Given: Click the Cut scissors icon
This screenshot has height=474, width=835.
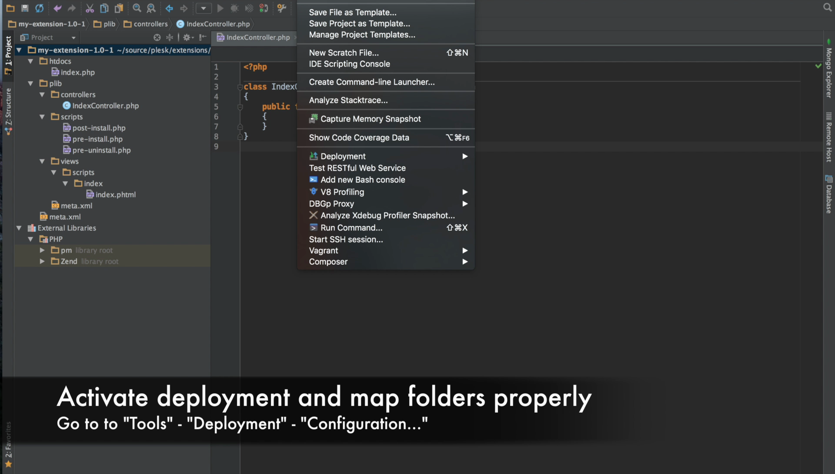Looking at the screenshot, I should tap(90, 8).
